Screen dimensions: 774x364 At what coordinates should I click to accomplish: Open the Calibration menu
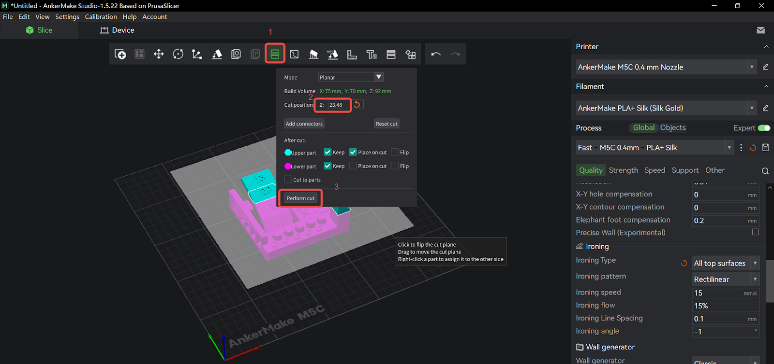[101, 16]
